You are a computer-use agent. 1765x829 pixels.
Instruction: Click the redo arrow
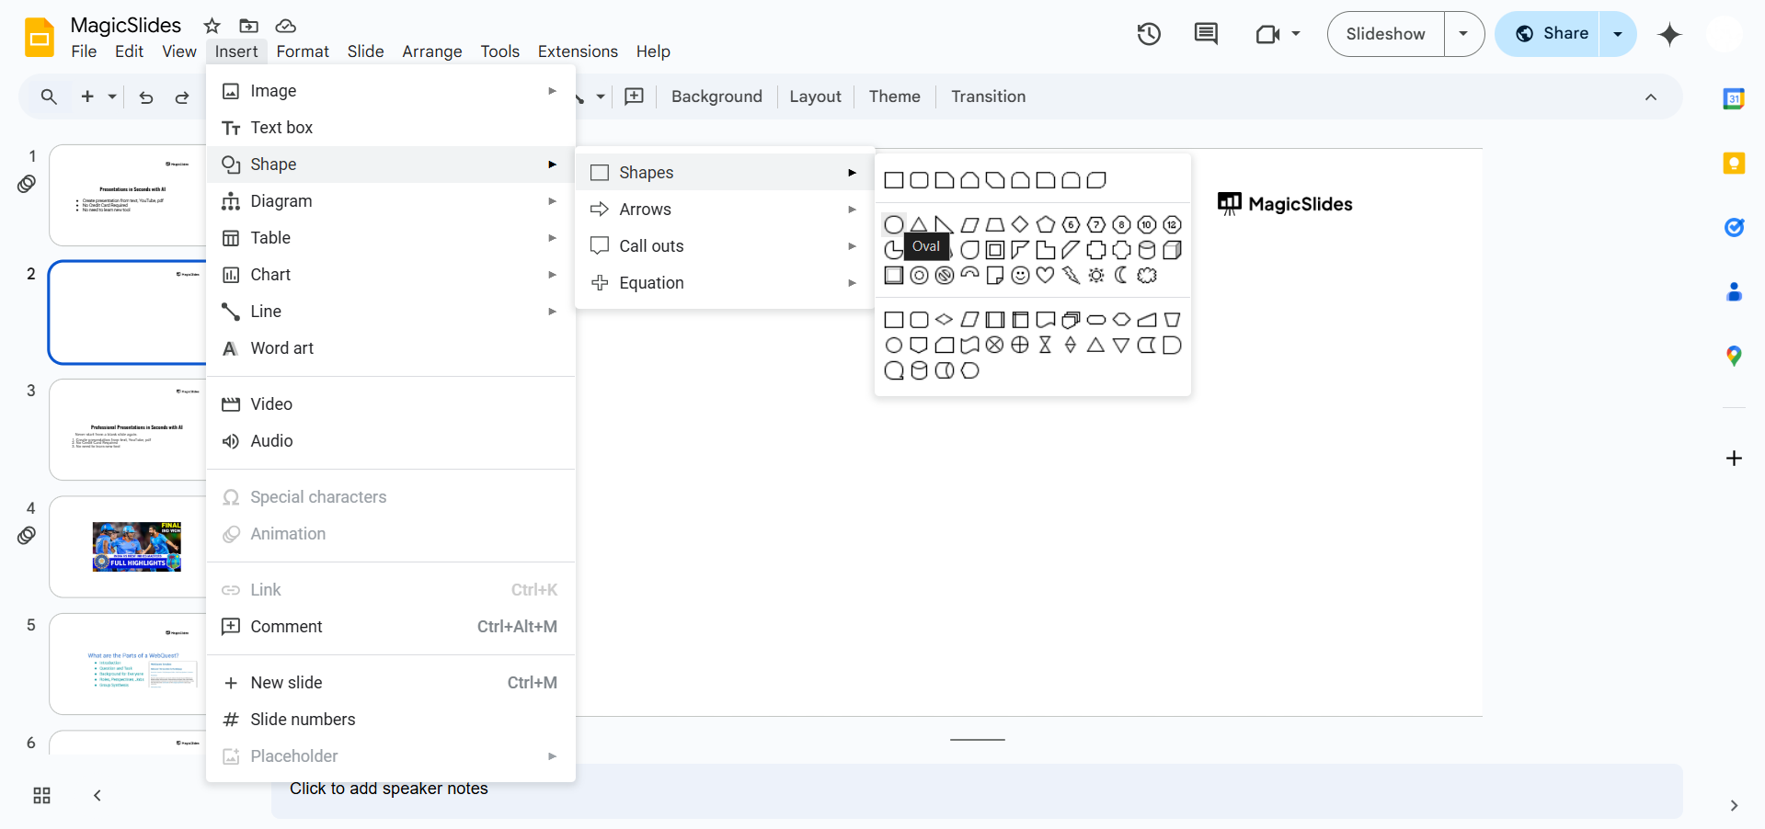[182, 97]
